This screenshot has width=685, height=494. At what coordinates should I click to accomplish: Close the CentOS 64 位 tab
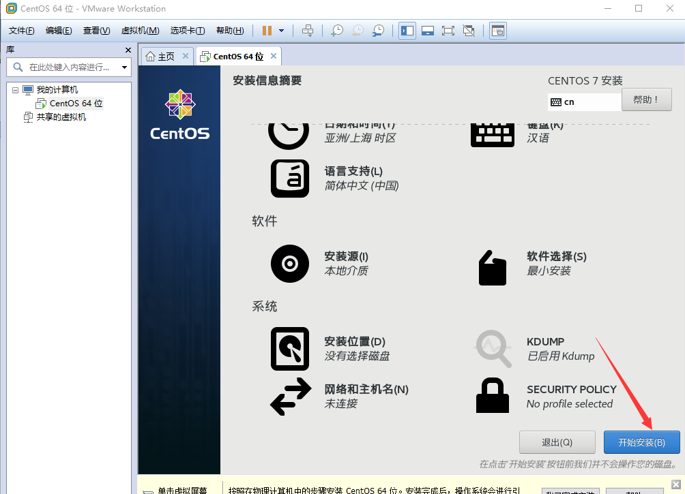[x=274, y=56]
